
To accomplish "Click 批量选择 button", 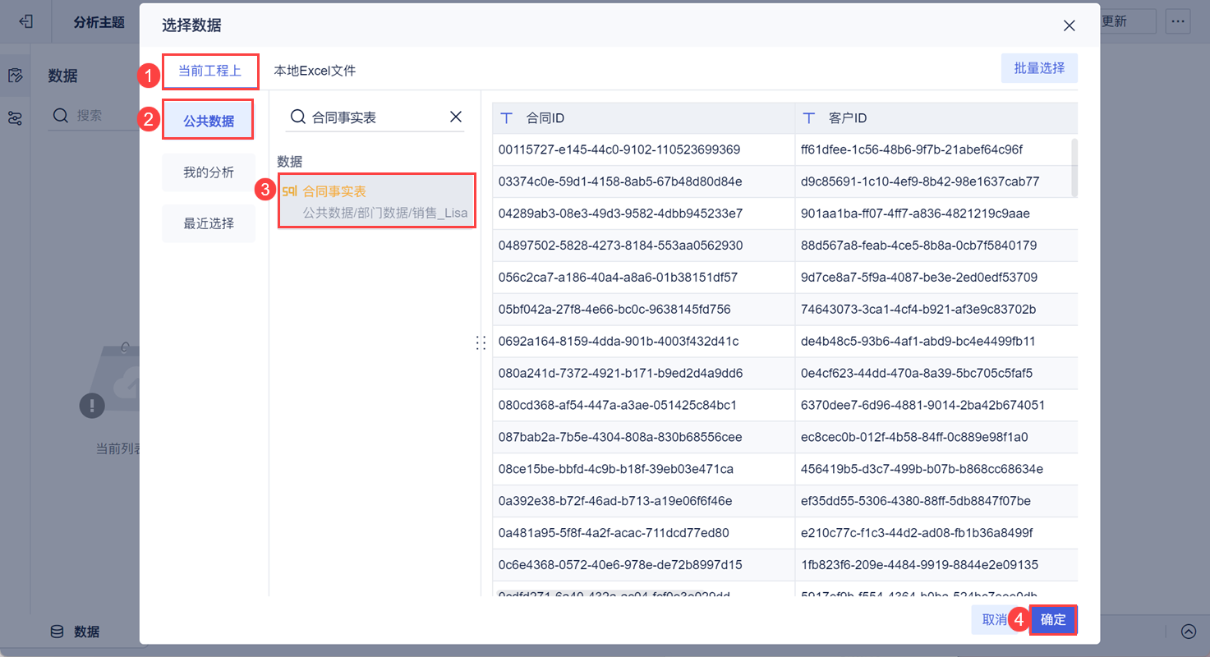I will pyautogui.click(x=1039, y=68).
